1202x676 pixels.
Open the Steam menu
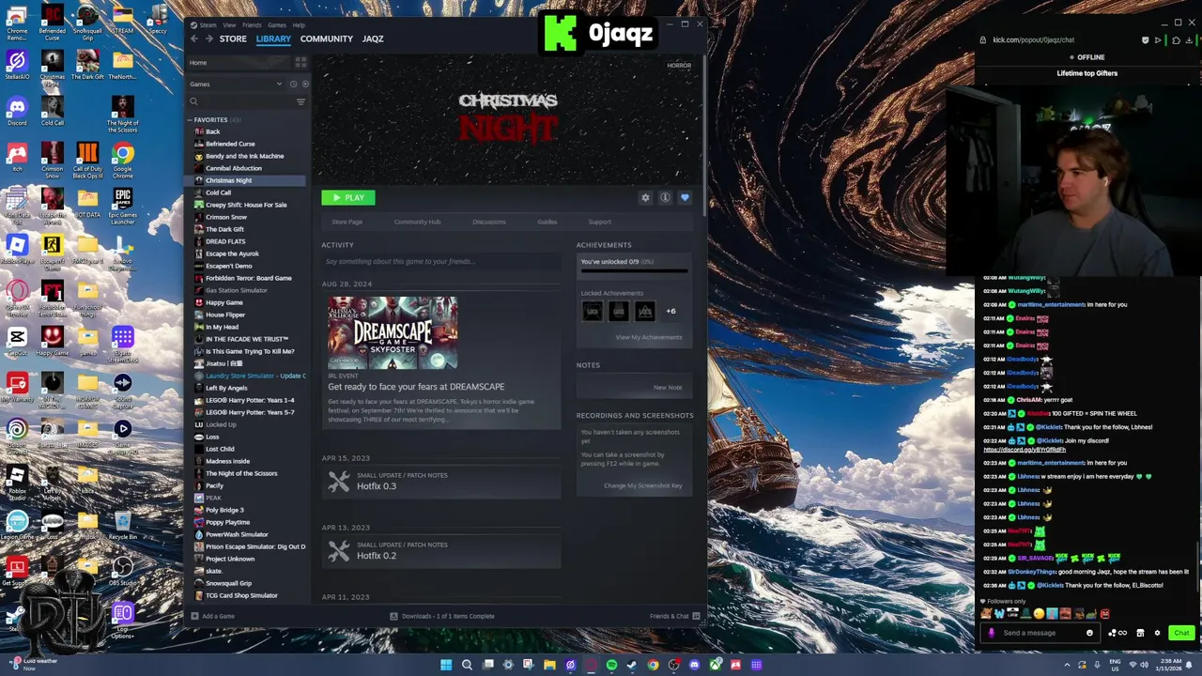click(208, 25)
